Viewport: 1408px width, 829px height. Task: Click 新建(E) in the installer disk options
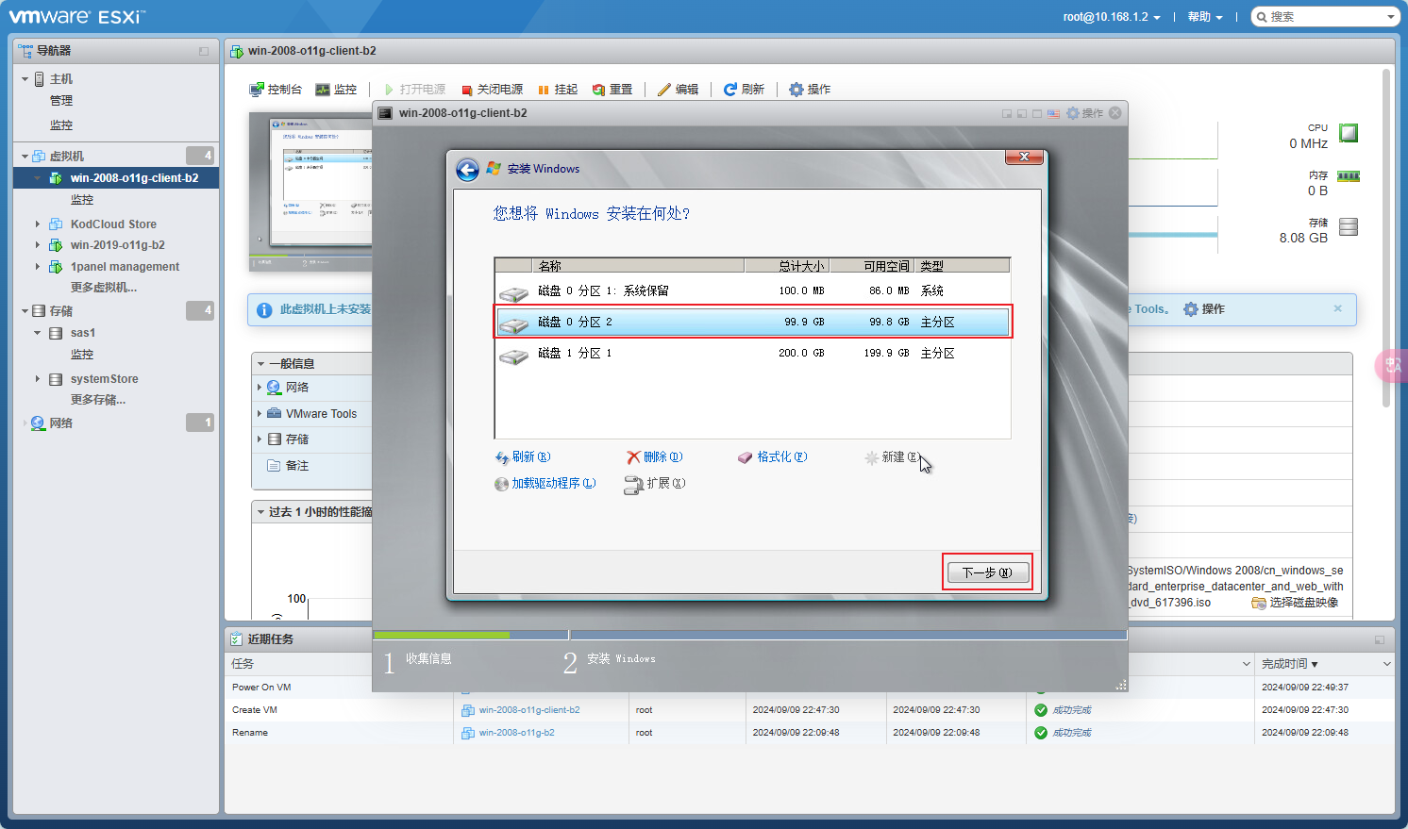(892, 457)
